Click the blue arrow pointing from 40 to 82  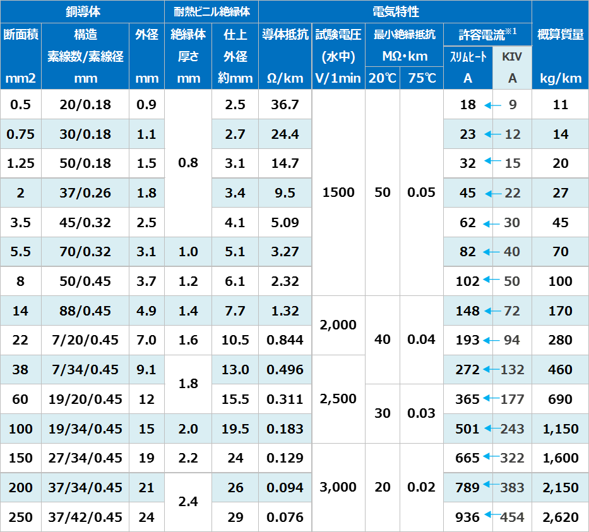[x=492, y=252]
